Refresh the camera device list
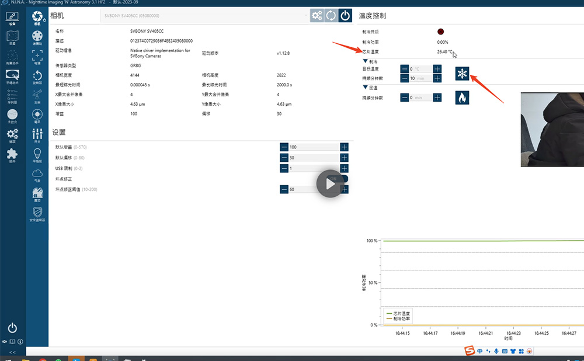 click(331, 16)
